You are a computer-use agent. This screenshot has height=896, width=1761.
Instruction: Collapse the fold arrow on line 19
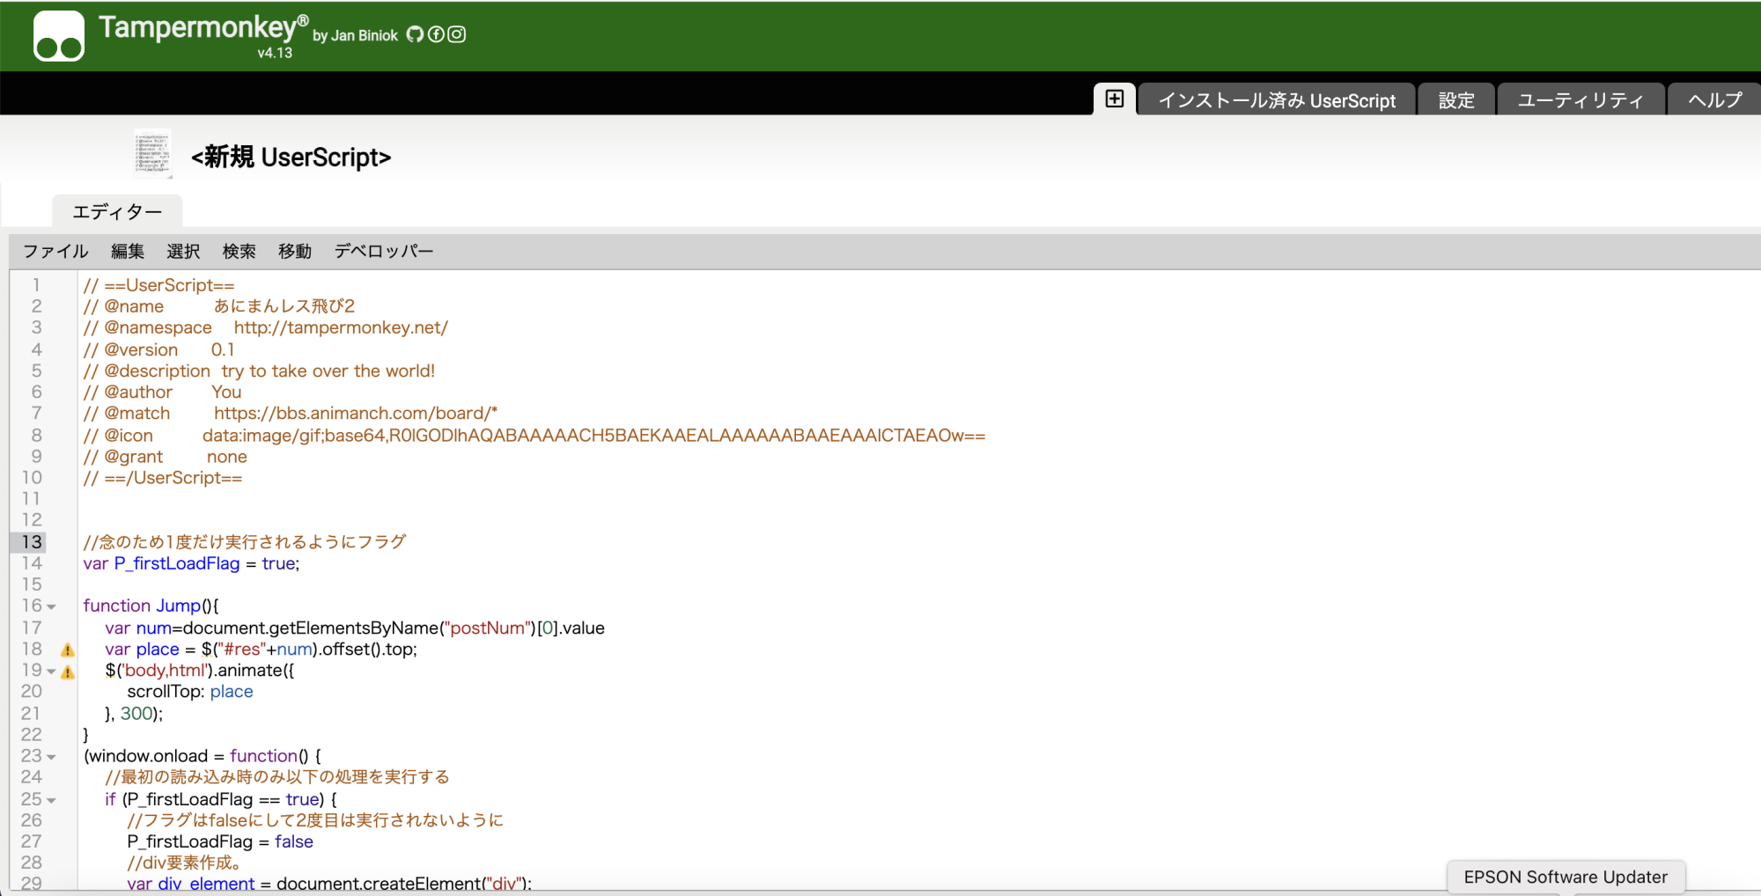pos(51,672)
